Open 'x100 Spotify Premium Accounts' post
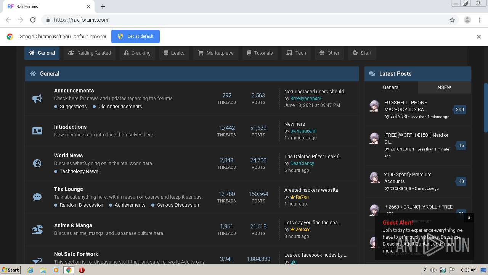 coord(408,178)
